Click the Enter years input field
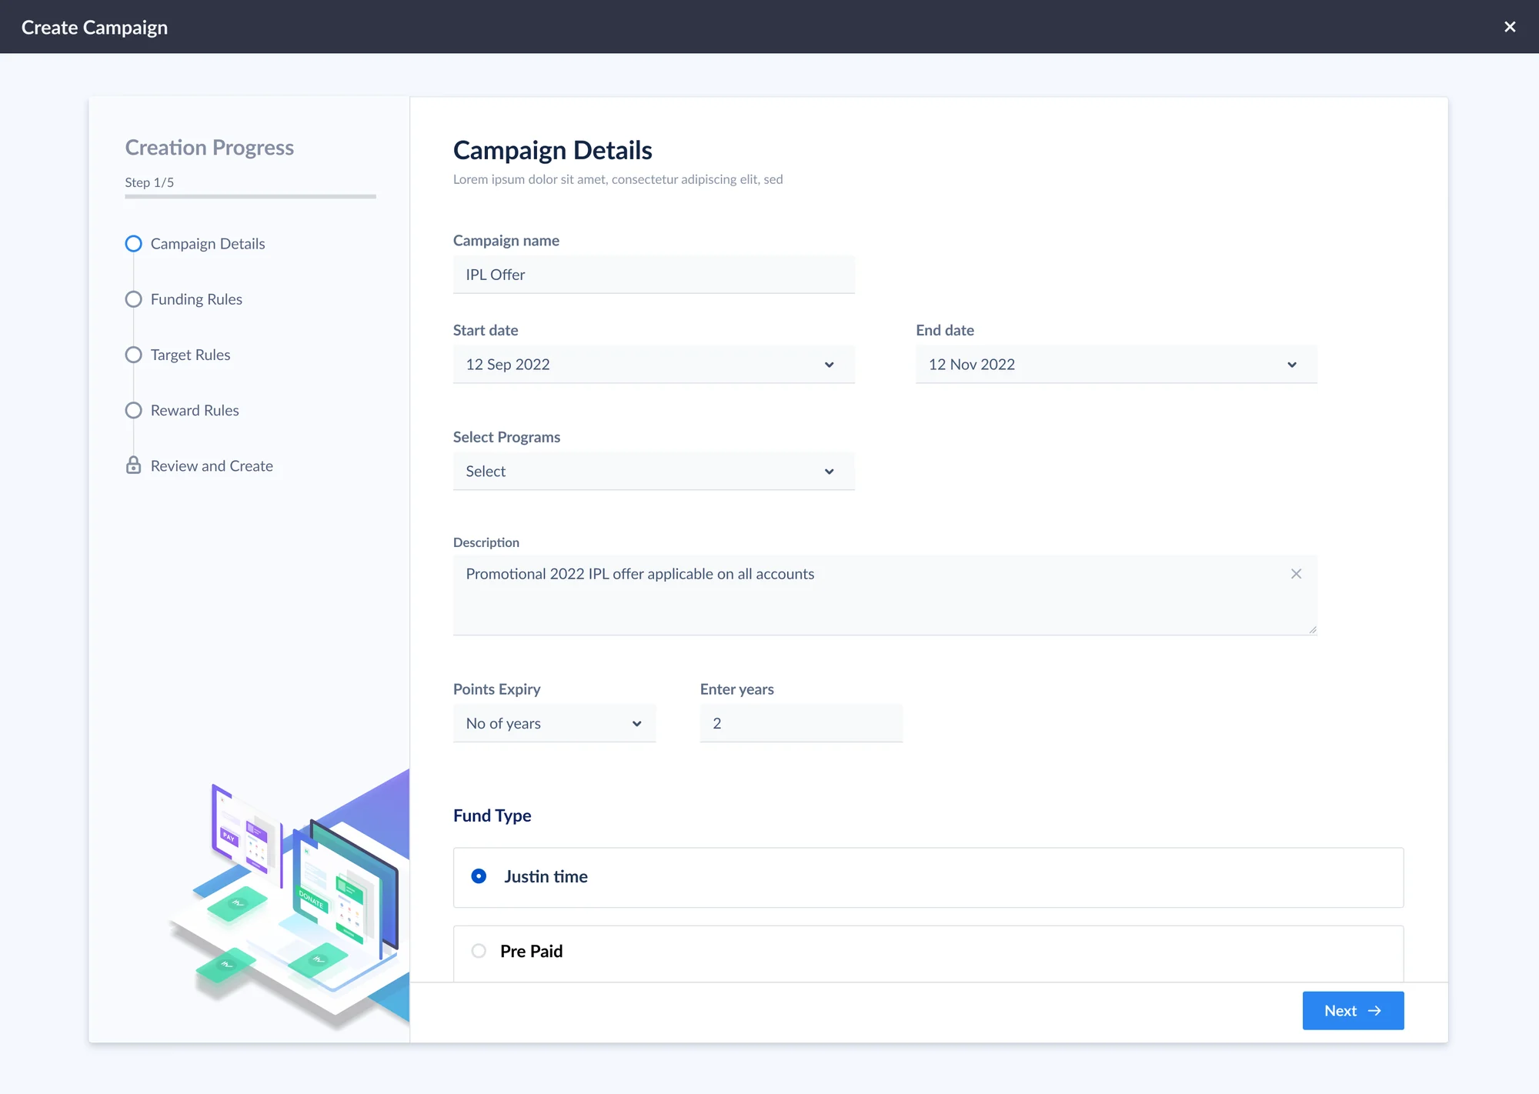Image resolution: width=1539 pixels, height=1094 pixels. tap(800, 723)
